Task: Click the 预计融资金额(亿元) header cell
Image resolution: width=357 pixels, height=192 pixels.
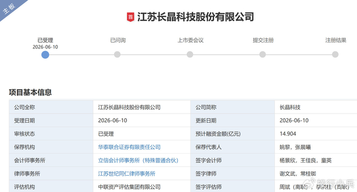Action: (233, 134)
